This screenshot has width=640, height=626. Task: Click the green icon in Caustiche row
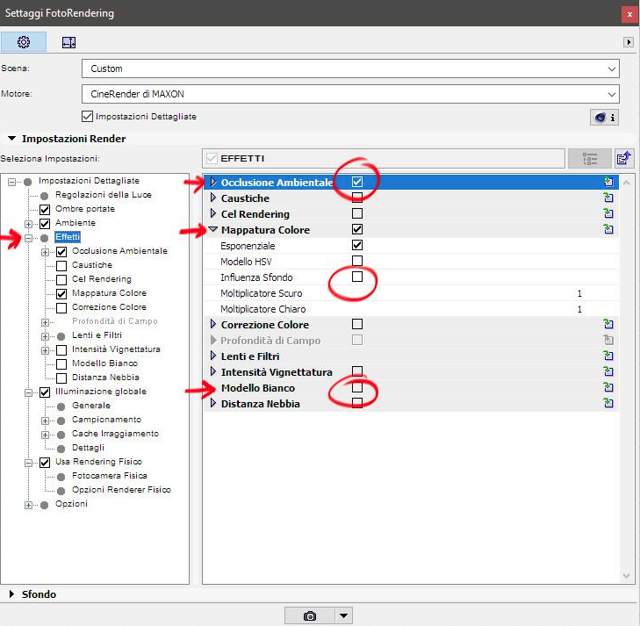point(608,198)
